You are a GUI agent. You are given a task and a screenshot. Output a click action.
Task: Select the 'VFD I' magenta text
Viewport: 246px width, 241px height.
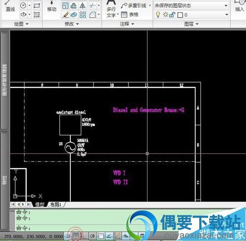(119, 173)
